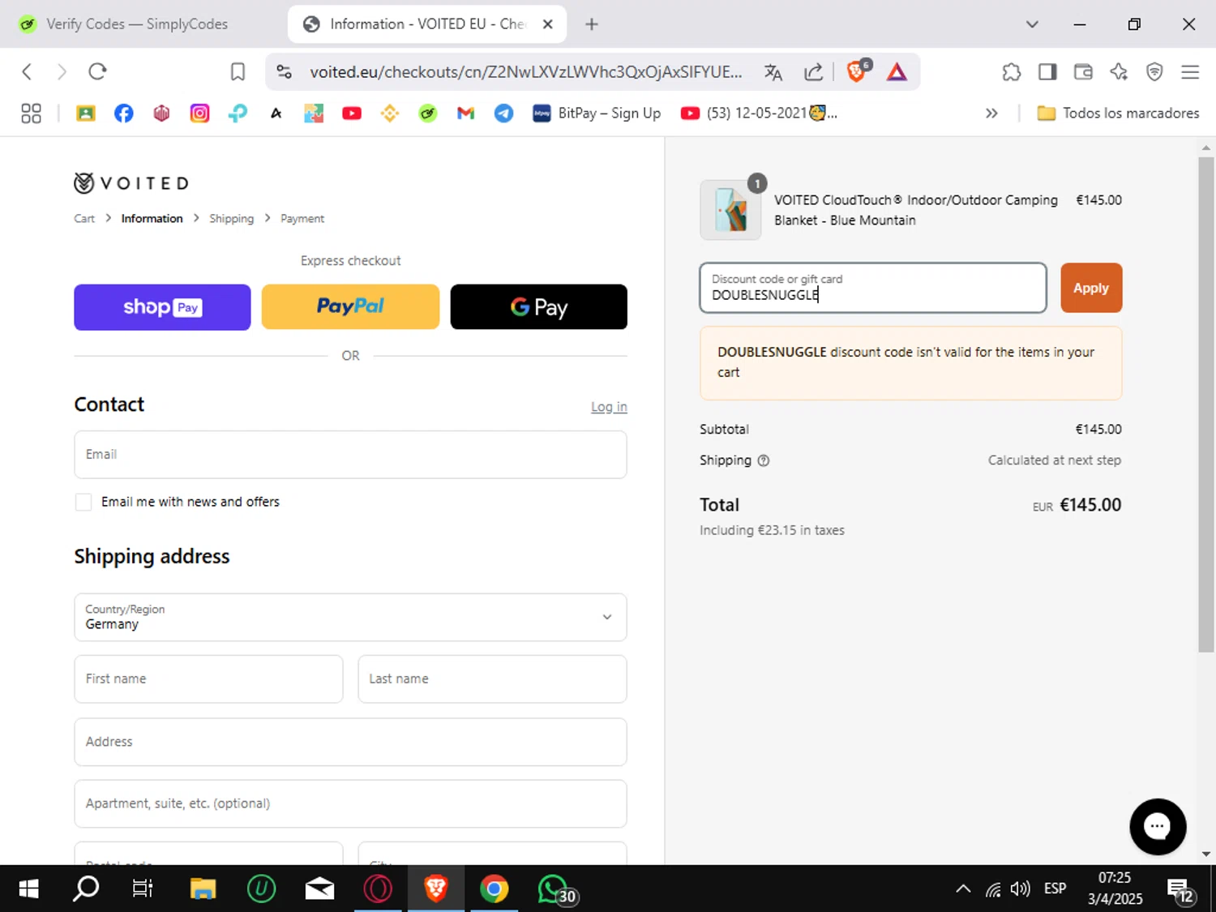Toggle the browser sidebar panel
This screenshot has width=1216, height=912.
[x=1047, y=72]
